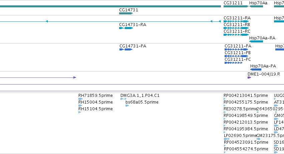Click the CG31211-PA protein label

click(238, 46)
